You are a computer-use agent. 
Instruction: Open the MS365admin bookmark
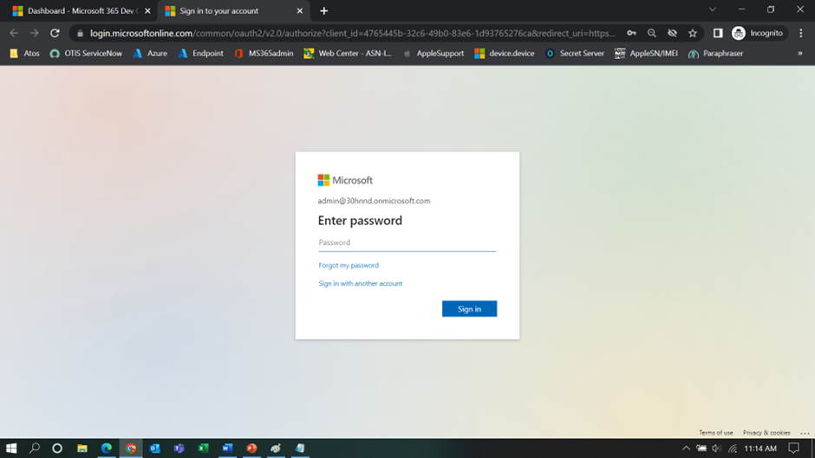(x=264, y=54)
